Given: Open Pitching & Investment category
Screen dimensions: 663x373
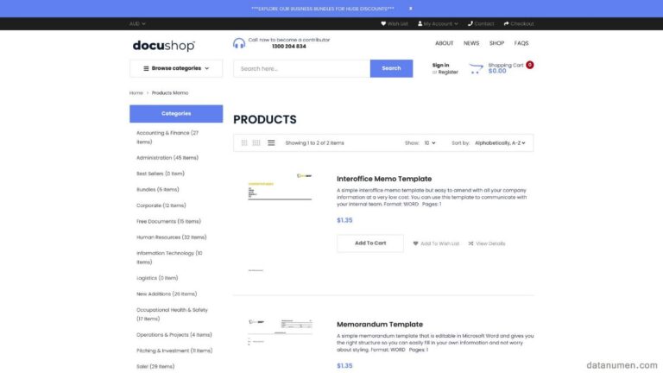Looking at the screenshot, I should coord(174,351).
